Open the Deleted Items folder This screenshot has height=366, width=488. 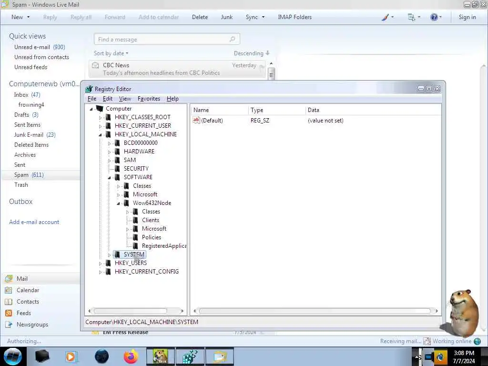point(31,145)
